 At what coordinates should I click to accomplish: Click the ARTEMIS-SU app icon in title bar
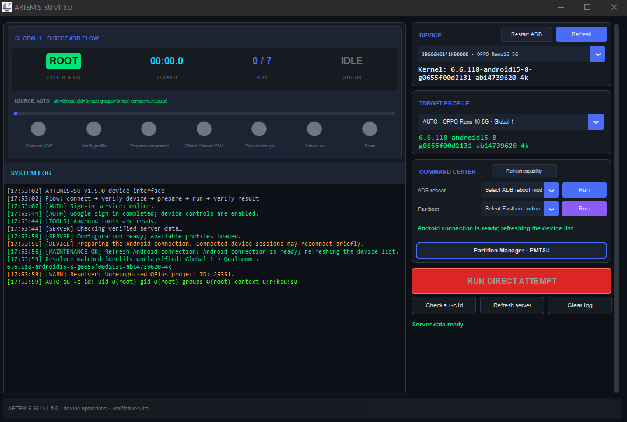click(7, 7)
